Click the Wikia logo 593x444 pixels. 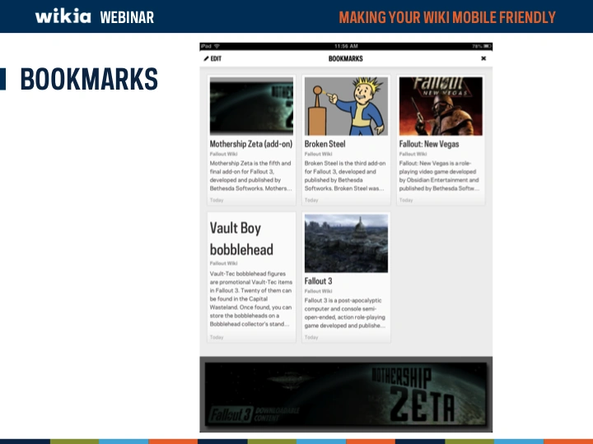point(63,16)
